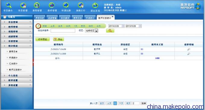Click the 导出 export button
The width and height of the screenshot is (205, 110).
tap(58, 39)
